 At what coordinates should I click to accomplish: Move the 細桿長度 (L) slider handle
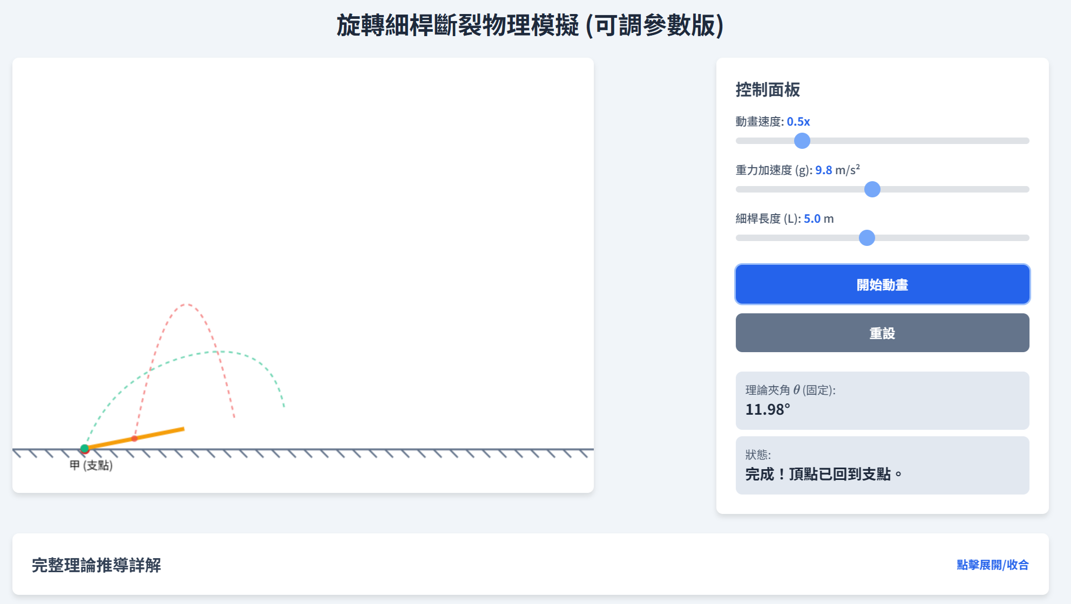pyautogui.click(x=867, y=238)
